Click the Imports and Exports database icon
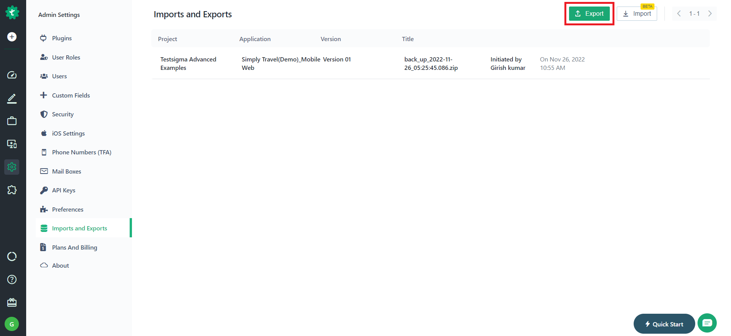This screenshot has height=336, width=731. 44,228
